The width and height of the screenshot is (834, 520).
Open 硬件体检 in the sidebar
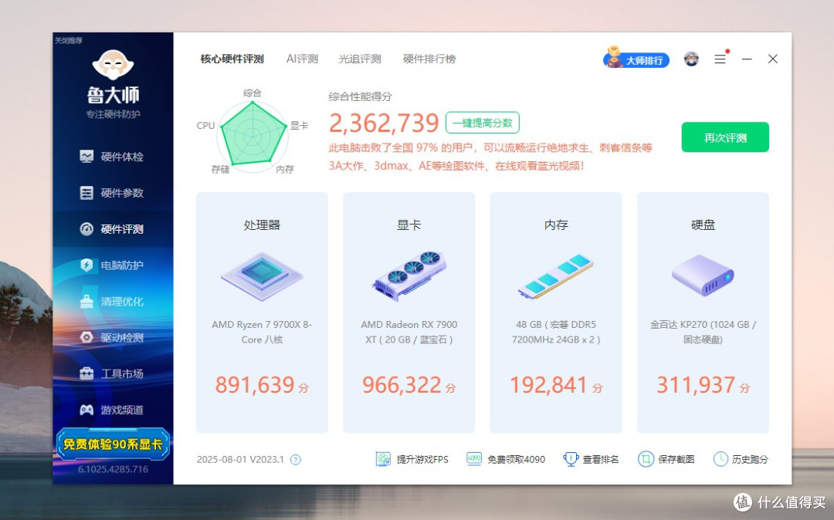pyautogui.click(x=112, y=157)
